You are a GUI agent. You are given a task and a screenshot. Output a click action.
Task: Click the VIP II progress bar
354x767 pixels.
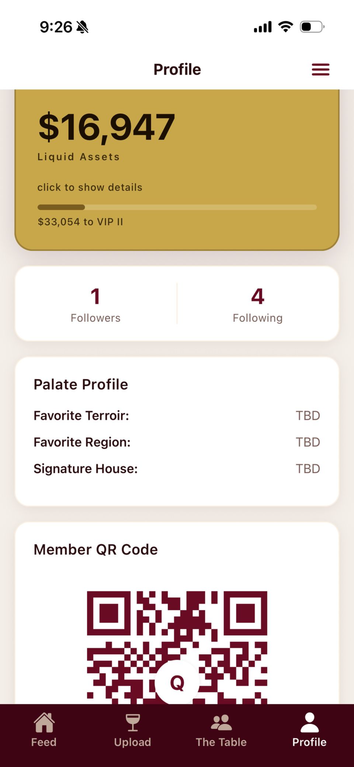pyautogui.click(x=177, y=207)
